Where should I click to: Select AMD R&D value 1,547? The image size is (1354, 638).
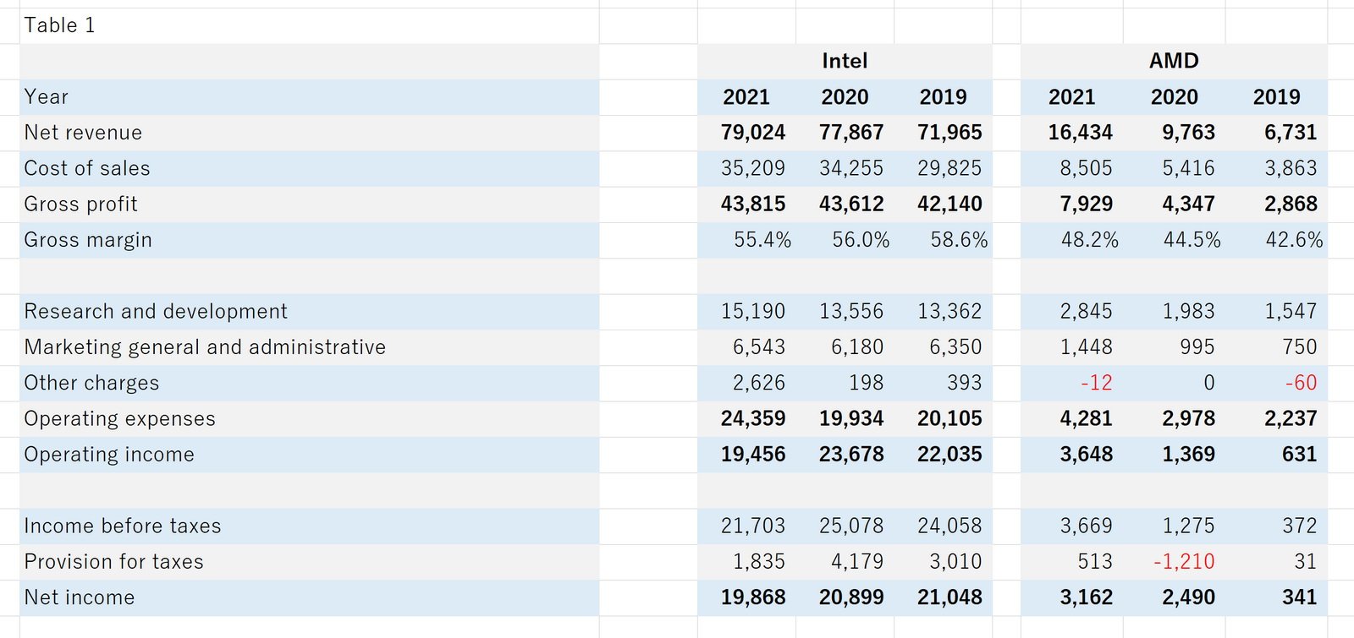1291,312
